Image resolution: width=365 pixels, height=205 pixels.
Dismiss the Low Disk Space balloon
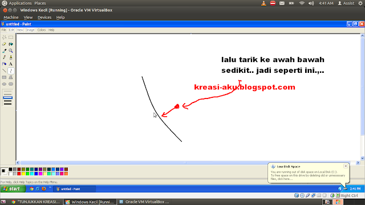346,166
